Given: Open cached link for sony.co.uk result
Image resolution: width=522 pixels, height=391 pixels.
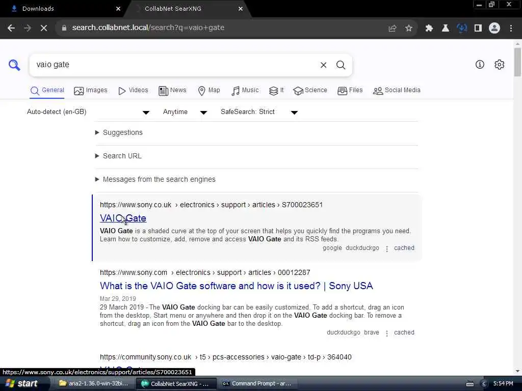Looking at the screenshot, I should (x=404, y=248).
